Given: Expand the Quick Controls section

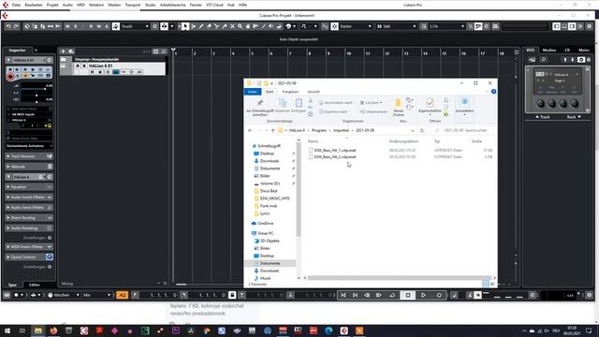Looking at the screenshot, I should click(x=29, y=257).
